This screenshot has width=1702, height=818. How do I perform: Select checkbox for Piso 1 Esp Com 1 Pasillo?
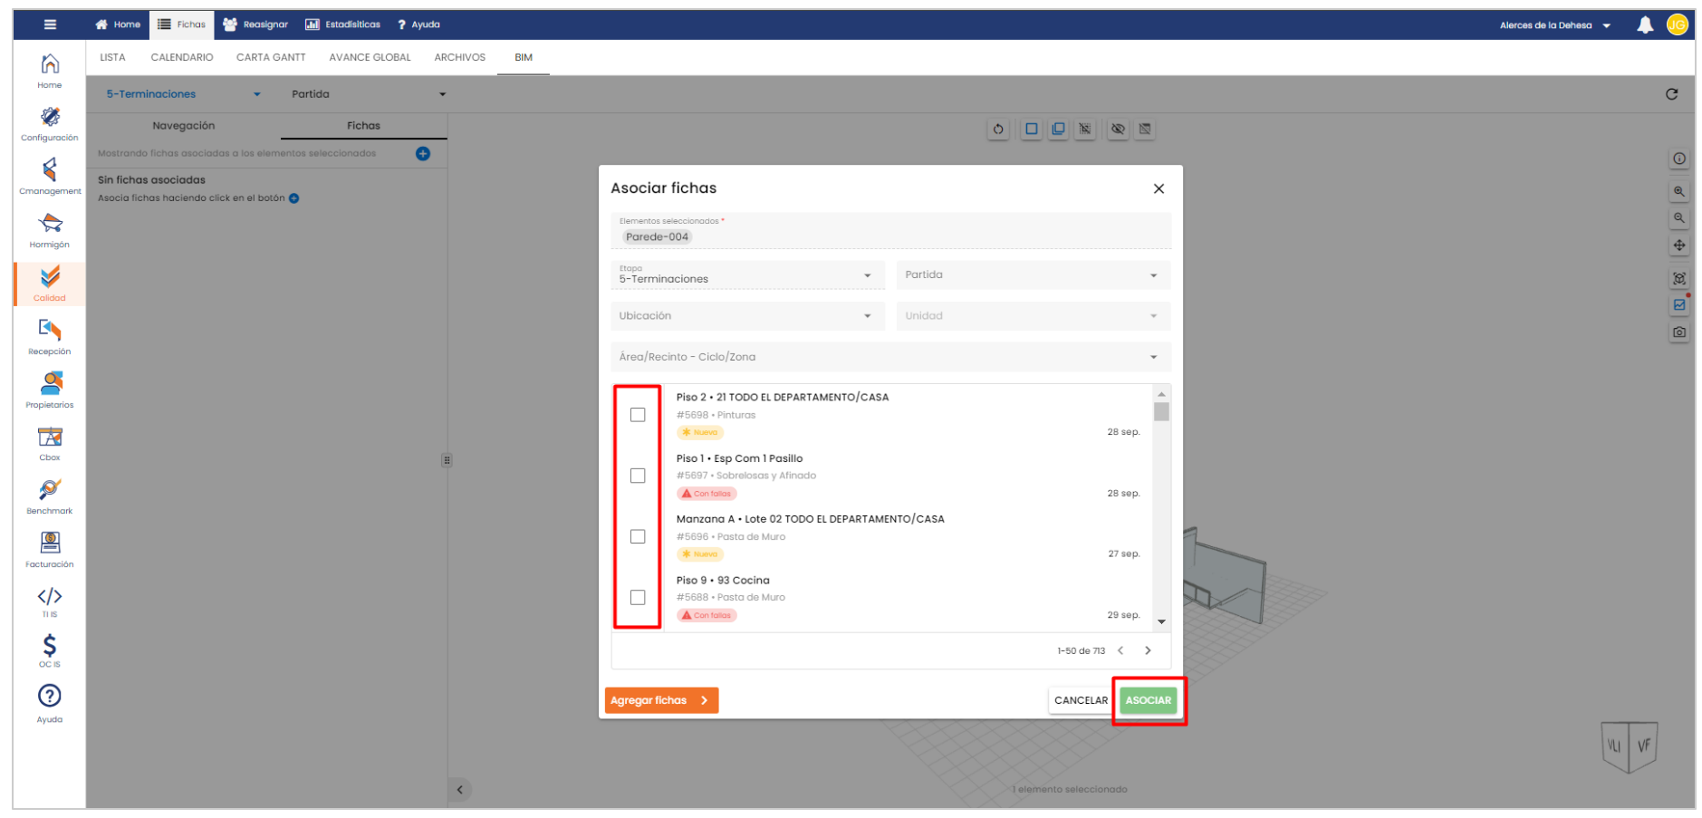point(638,476)
